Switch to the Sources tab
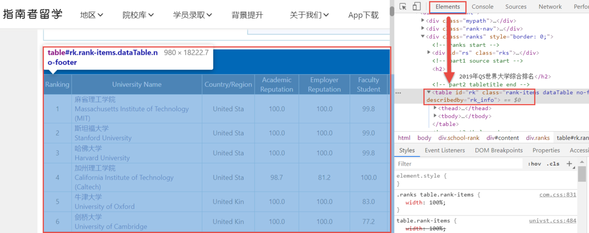Screen dimensions: 589x233 (x=516, y=7)
